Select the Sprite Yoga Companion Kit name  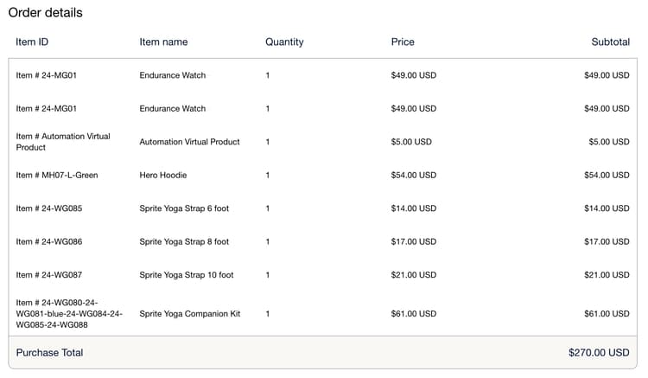[x=190, y=314]
